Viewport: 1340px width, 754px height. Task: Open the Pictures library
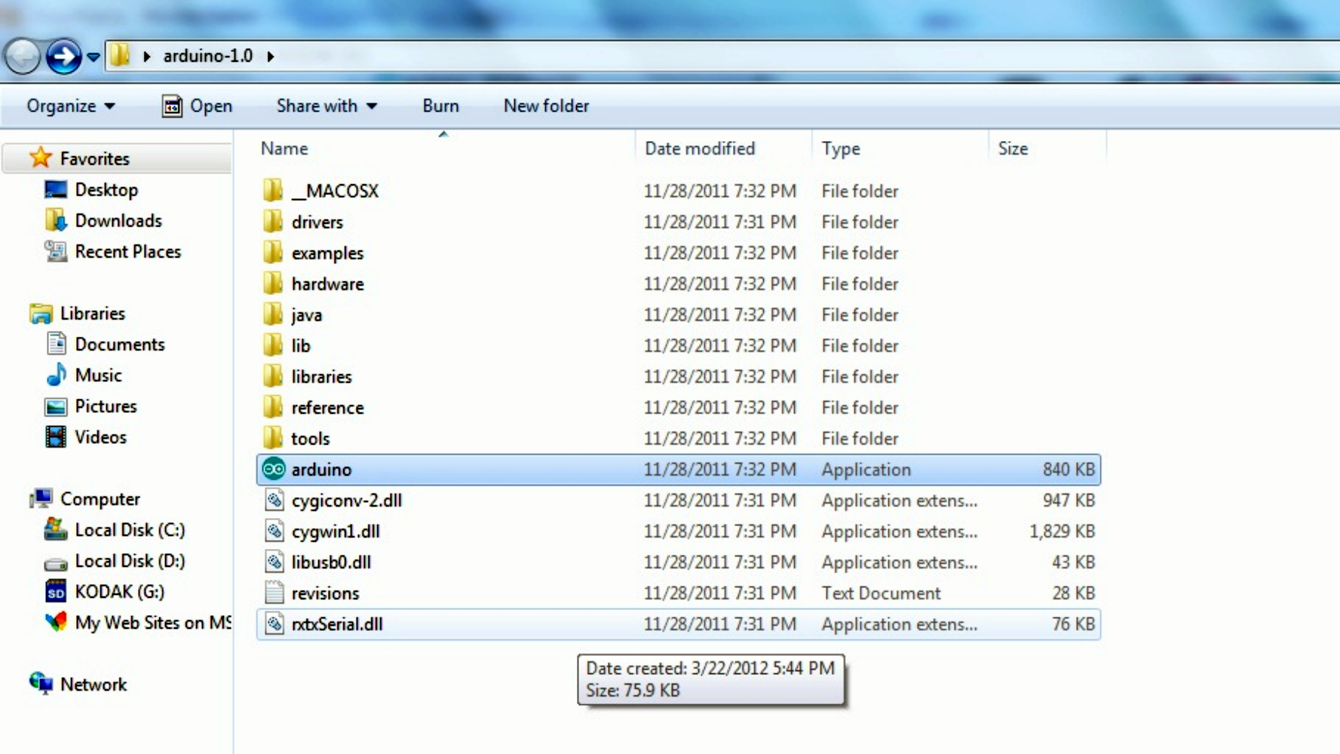(x=90, y=406)
